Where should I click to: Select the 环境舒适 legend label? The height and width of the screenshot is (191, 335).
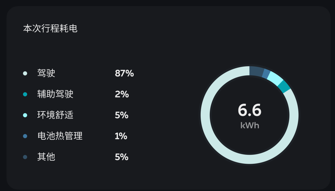click(x=55, y=115)
